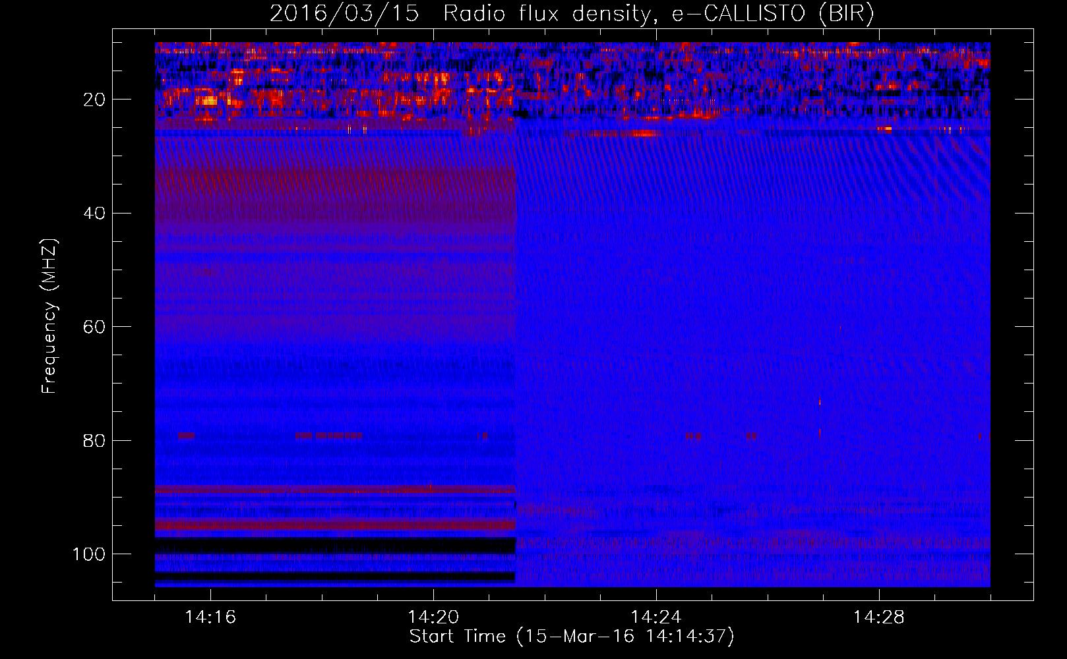Click the "Frequency (MHZ)" axis label
Image resolution: width=1067 pixels, height=659 pixels.
49,316
